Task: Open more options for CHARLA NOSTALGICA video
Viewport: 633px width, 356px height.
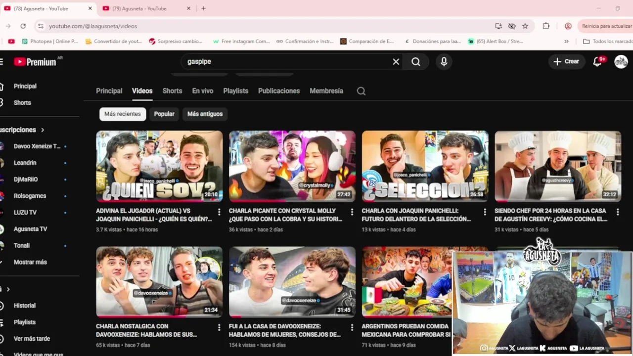Action: tap(219, 327)
